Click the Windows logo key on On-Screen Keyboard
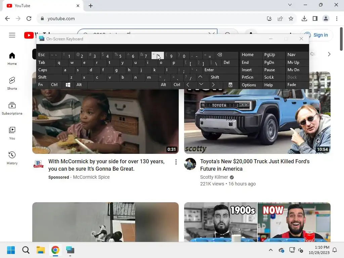 (68, 85)
